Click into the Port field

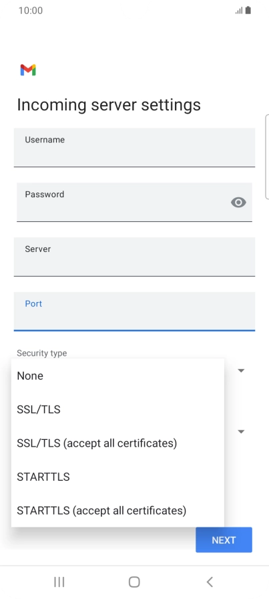click(x=134, y=312)
